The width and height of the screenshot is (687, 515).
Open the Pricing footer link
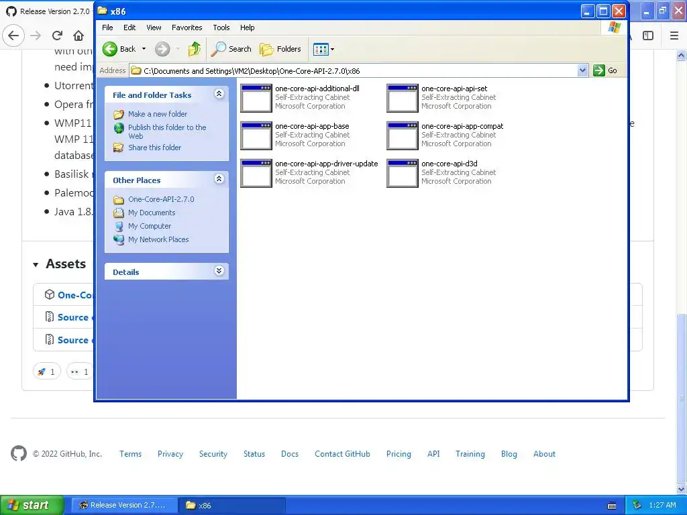[399, 454]
